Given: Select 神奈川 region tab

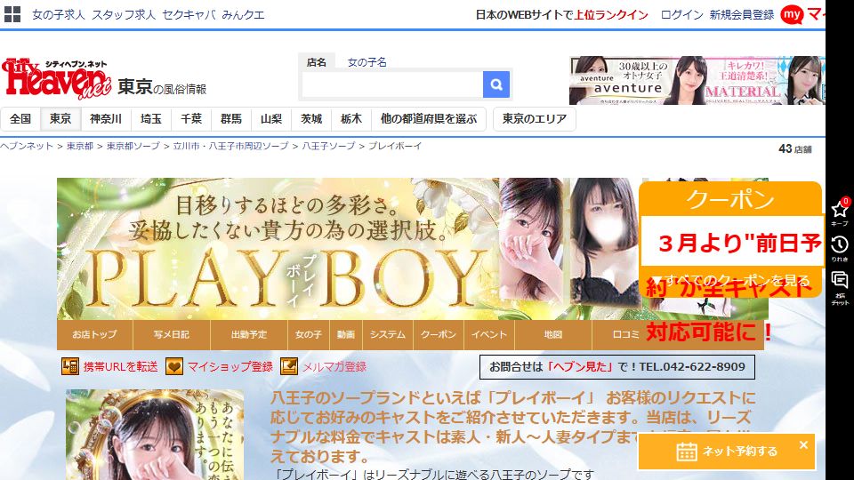Looking at the screenshot, I should point(106,118).
